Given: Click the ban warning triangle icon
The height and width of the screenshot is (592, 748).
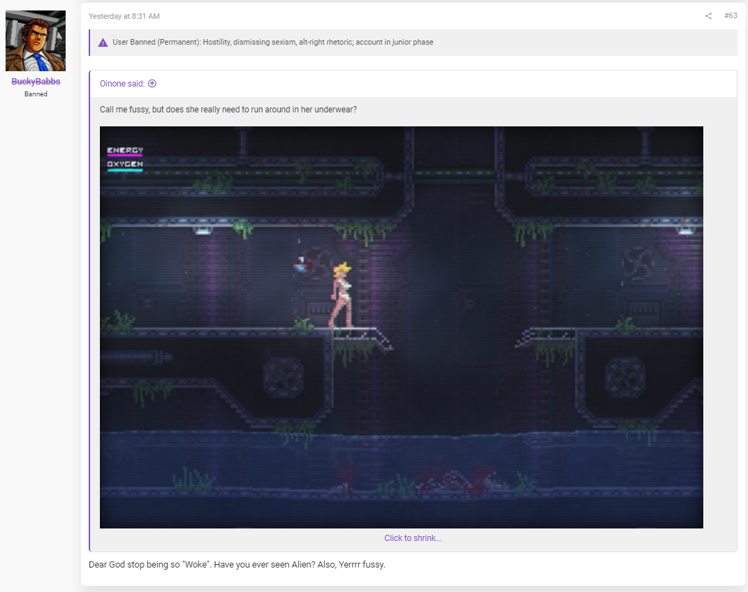Looking at the screenshot, I should 103,43.
